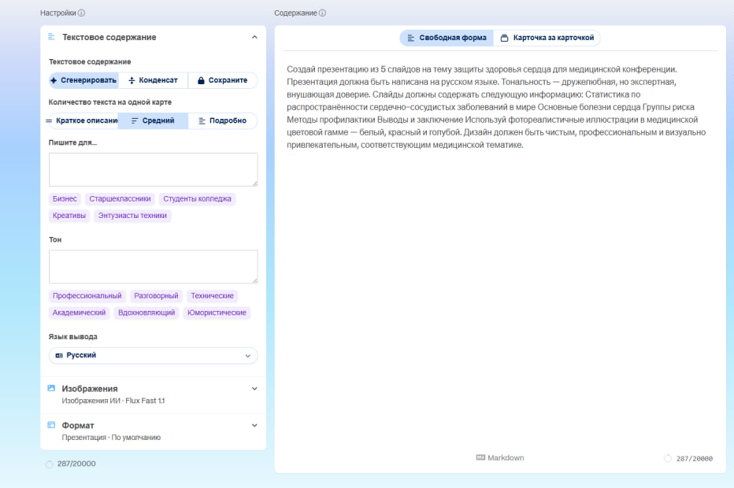Switch text content mode to Конденсат
The height and width of the screenshot is (488, 734).
coord(153,80)
